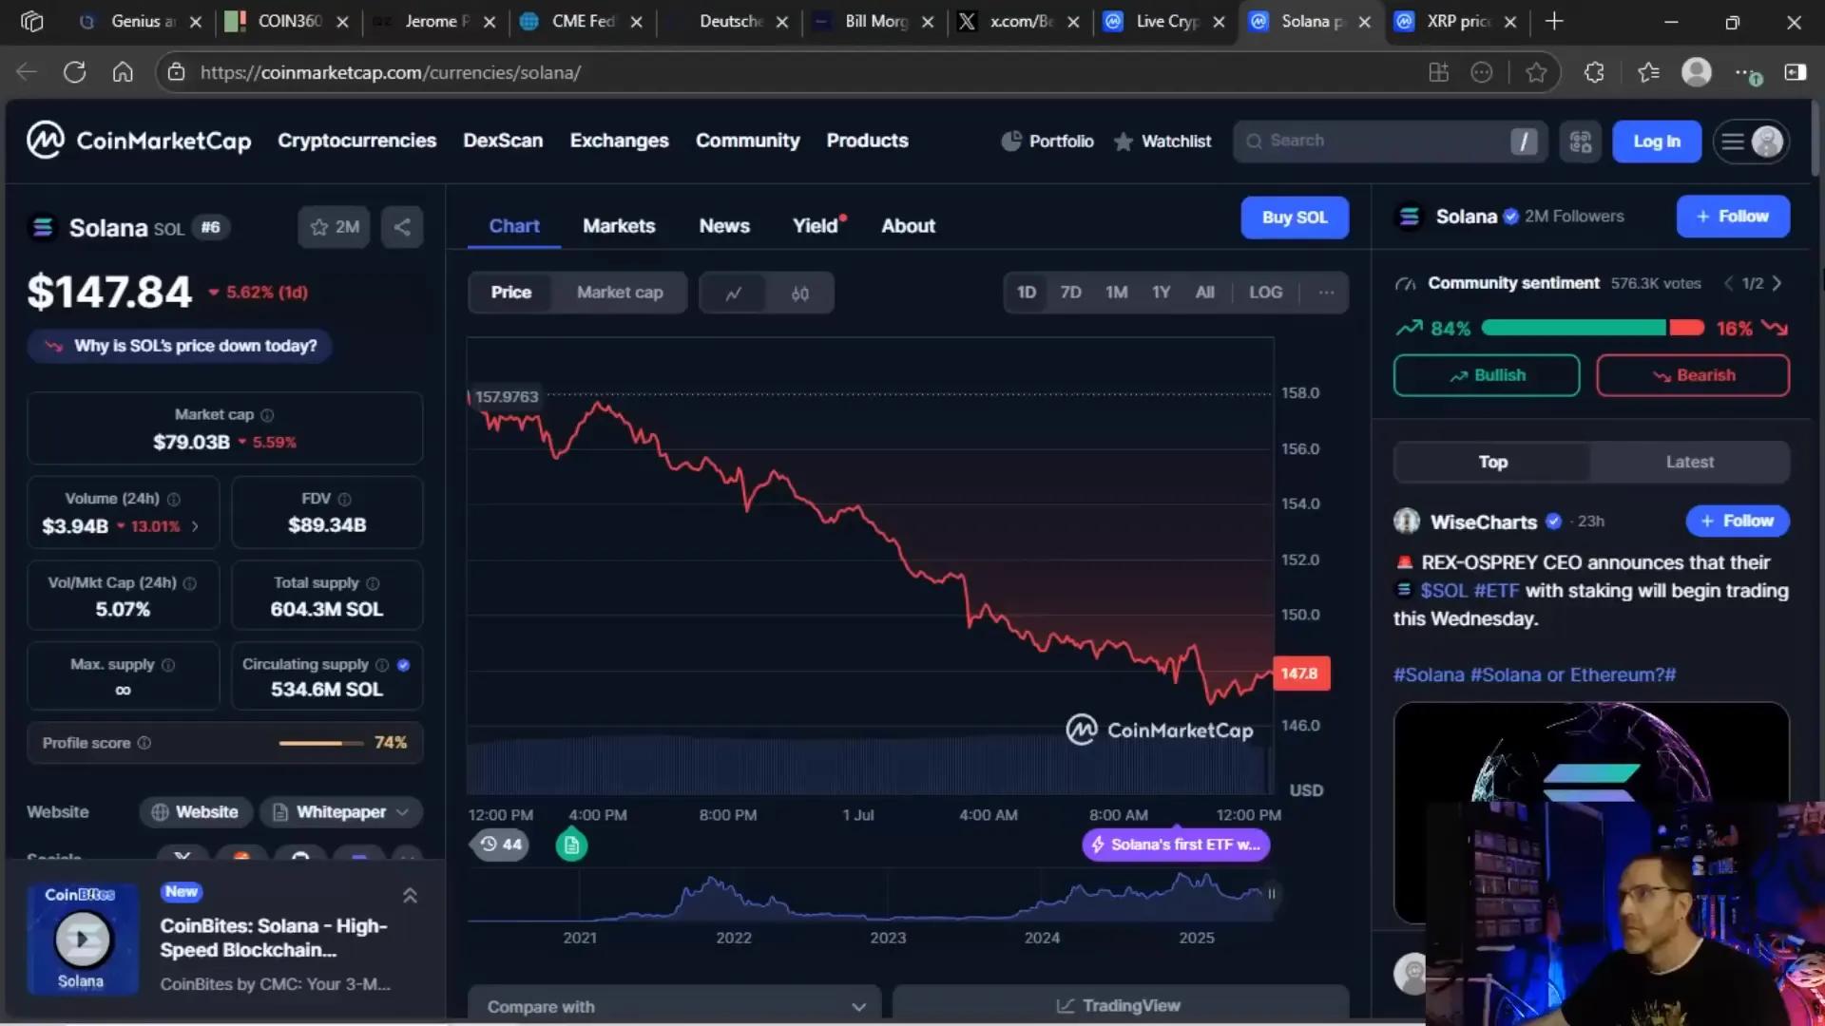Click the Log In button
1825x1026 pixels.
(1657, 142)
